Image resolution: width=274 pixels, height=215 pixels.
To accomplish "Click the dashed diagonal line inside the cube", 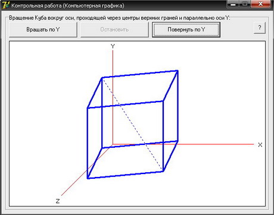I will tap(132, 125).
